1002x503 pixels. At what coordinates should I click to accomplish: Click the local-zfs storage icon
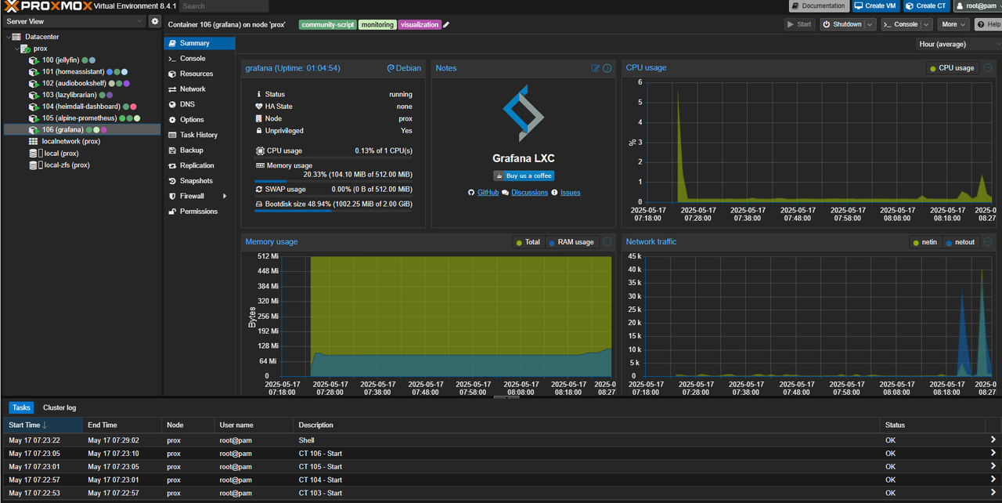pos(34,165)
